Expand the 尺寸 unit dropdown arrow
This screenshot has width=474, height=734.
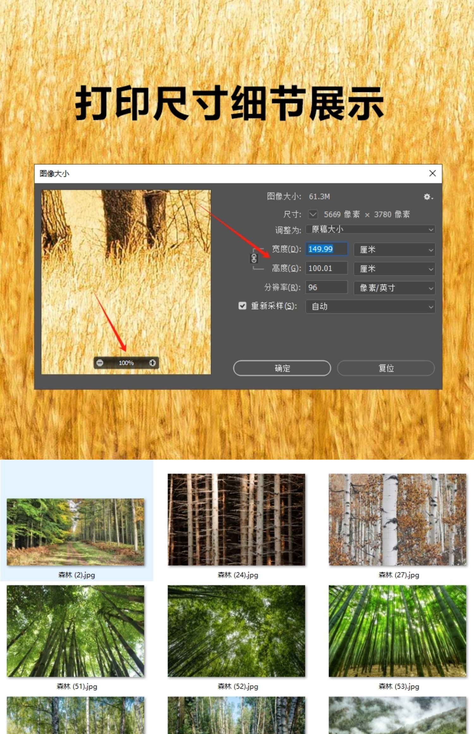(x=313, y=214)
